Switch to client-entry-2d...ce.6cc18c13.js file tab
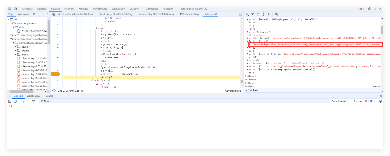Screen dimensions: 390x156 (75, 14)
